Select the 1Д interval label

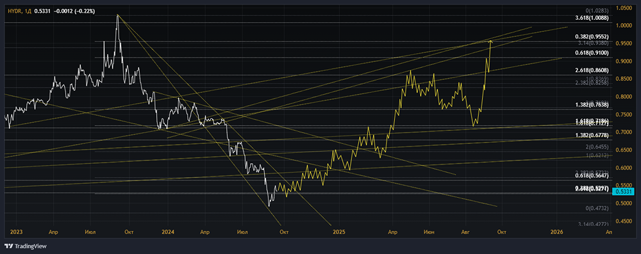[28, 12]
